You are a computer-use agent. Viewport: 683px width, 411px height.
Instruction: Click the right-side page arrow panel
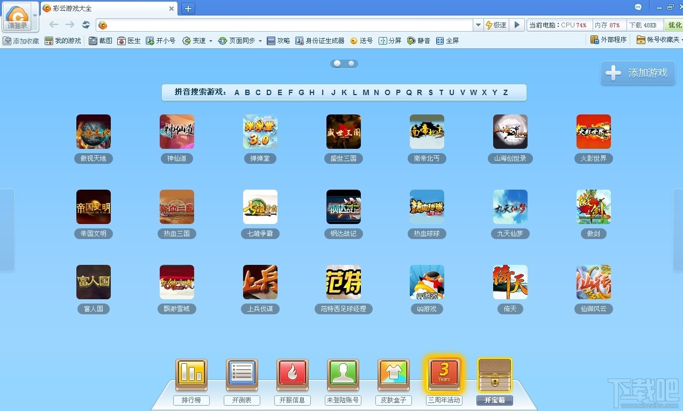(x=678, y=230)
